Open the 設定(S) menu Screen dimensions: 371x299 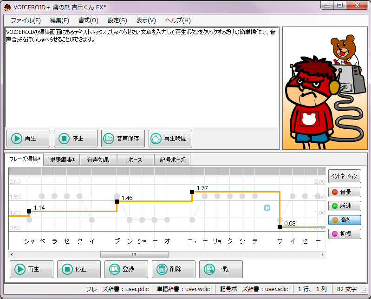coord(117,20)
